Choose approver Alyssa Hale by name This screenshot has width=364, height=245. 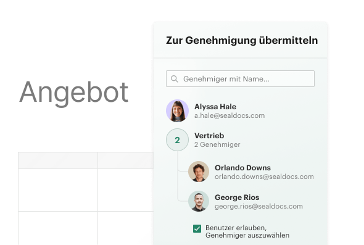click(215, 107)
